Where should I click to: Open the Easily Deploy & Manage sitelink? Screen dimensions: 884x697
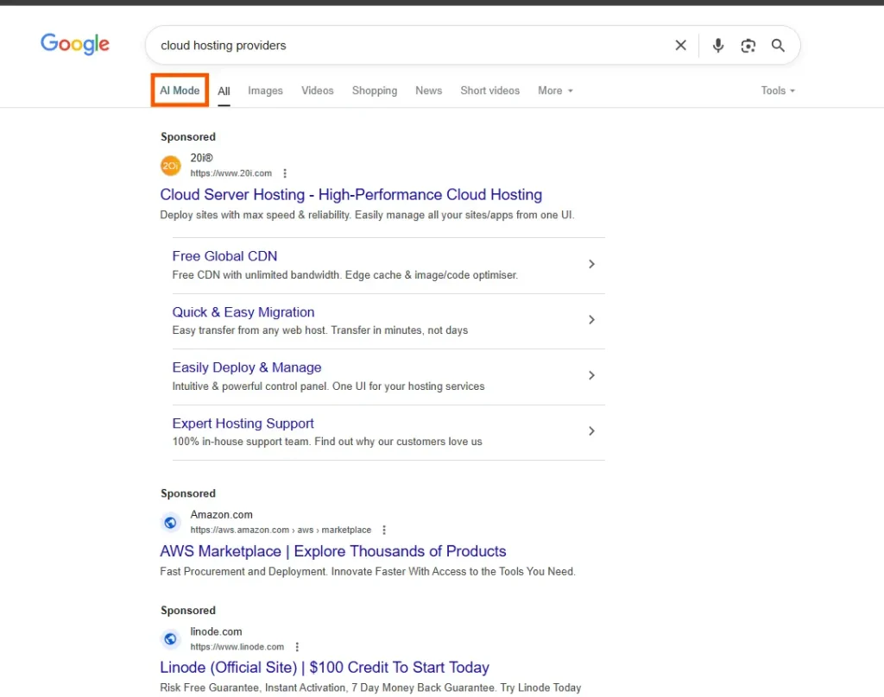(x=246, y=368)
